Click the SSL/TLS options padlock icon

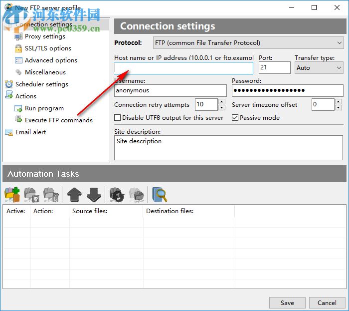tap(18, 48)
